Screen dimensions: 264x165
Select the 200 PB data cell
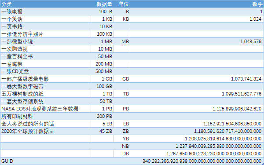coord(102,116)
